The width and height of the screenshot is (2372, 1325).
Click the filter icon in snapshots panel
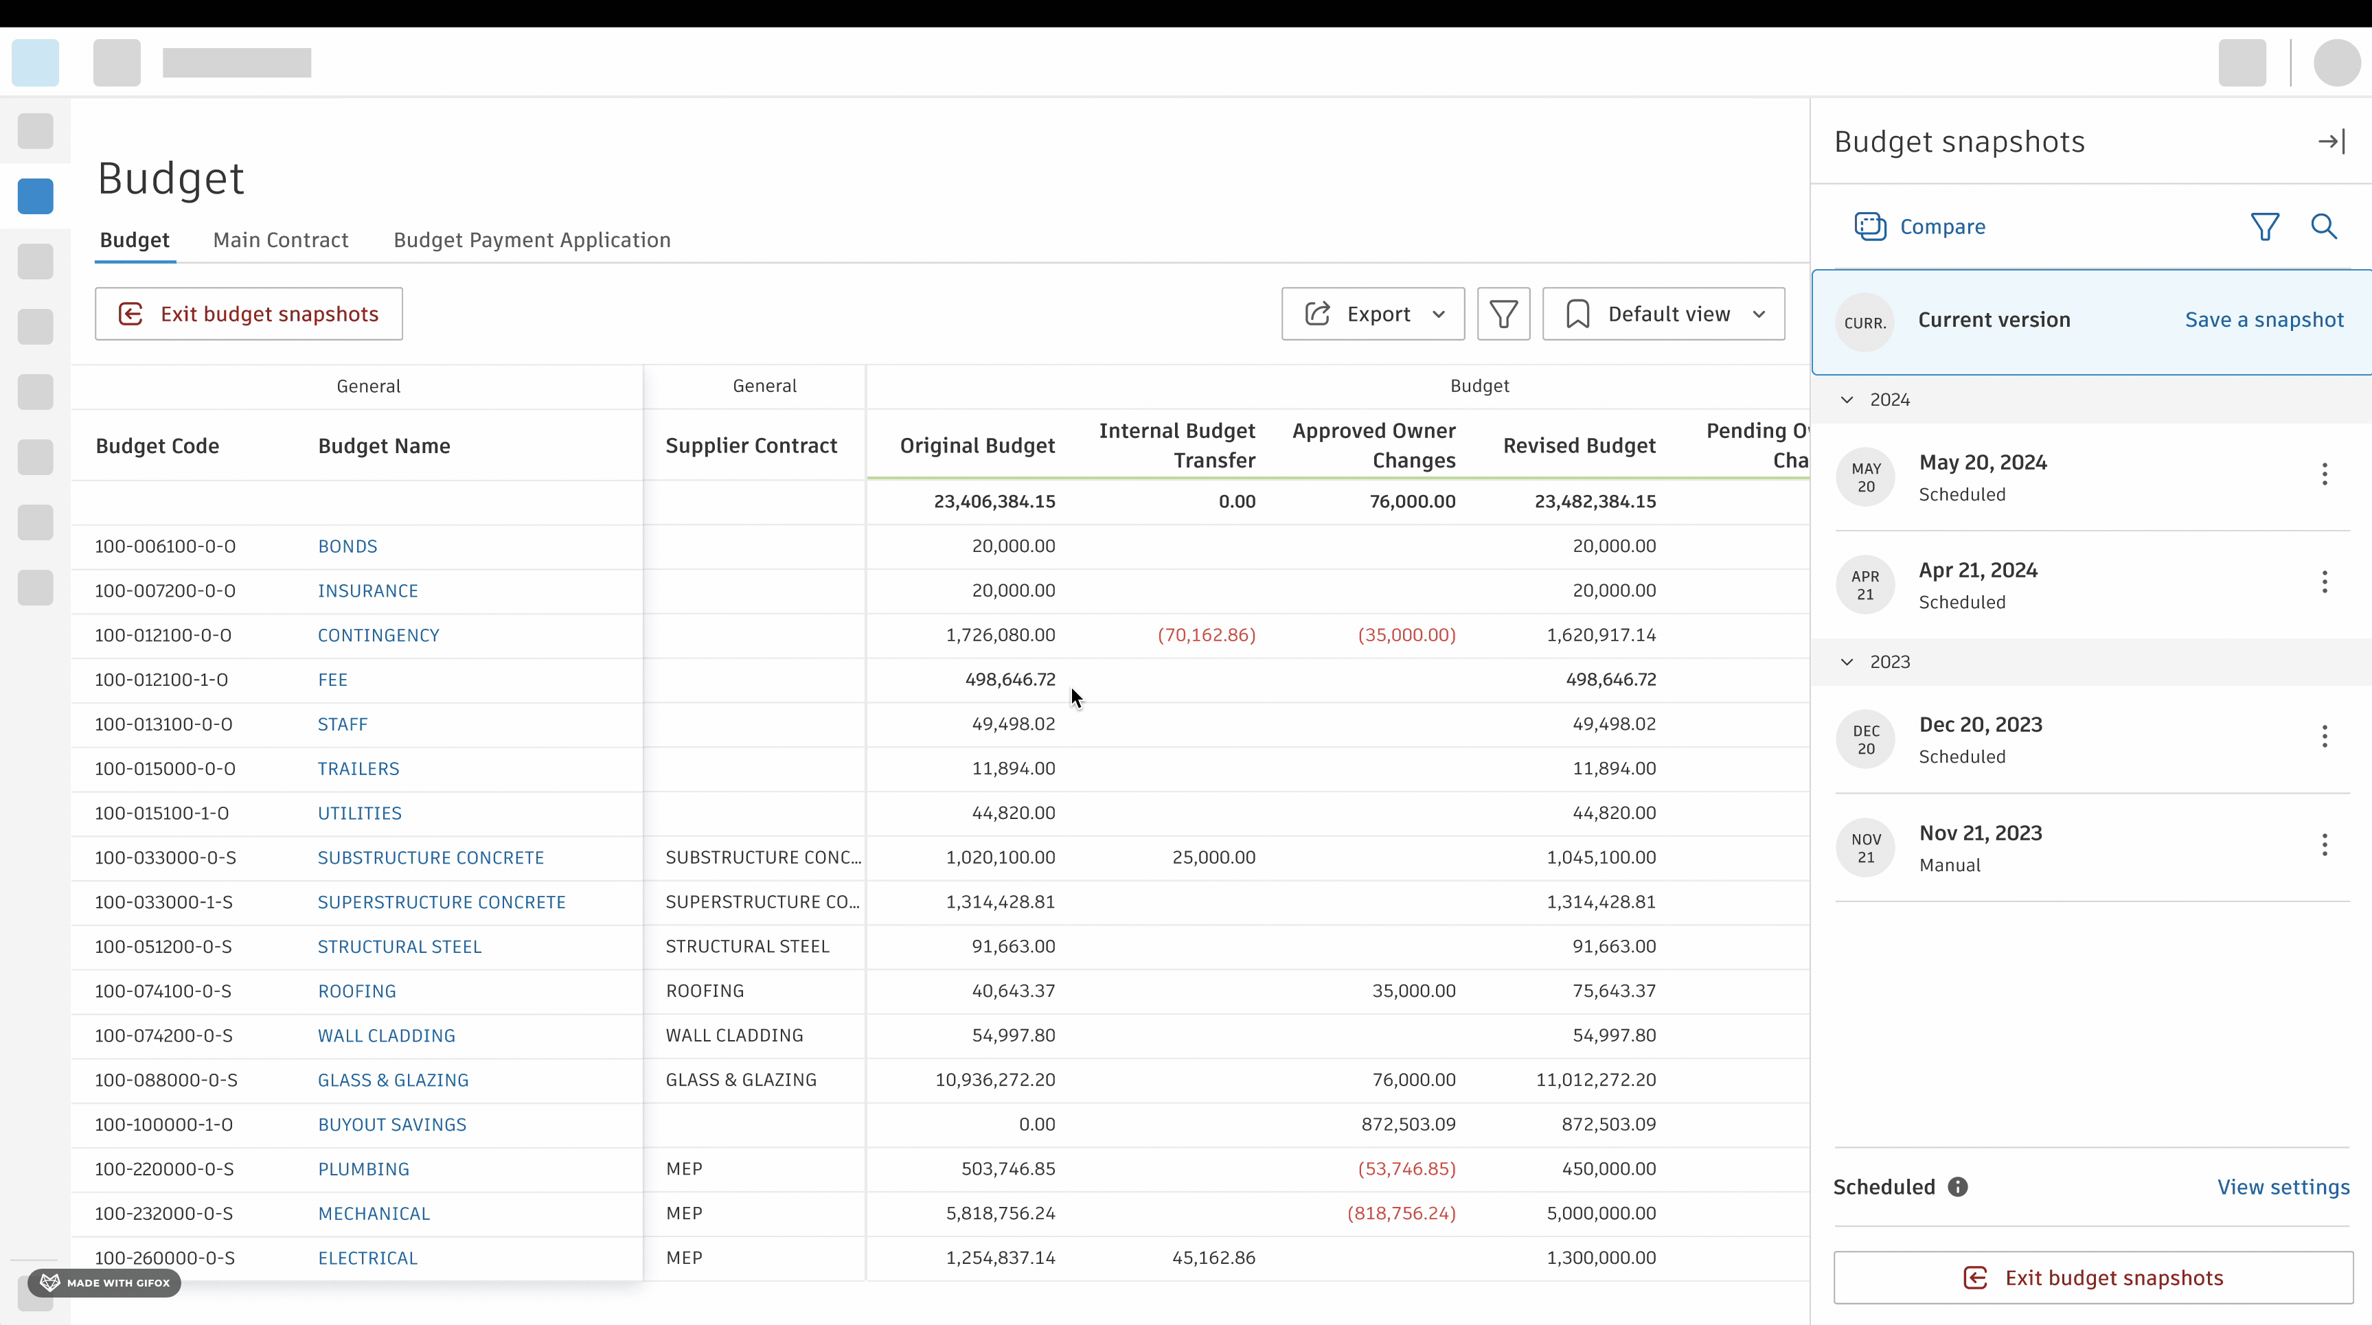tap(2264, 227)
